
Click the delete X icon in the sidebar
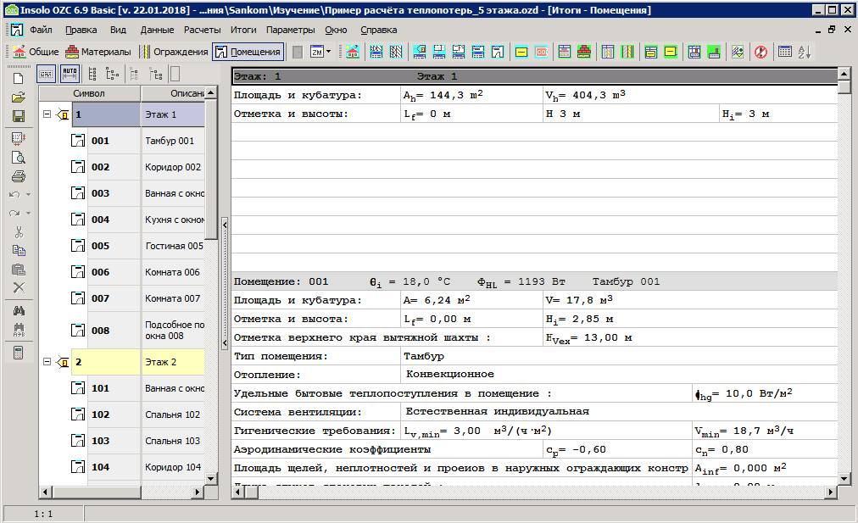19,287
